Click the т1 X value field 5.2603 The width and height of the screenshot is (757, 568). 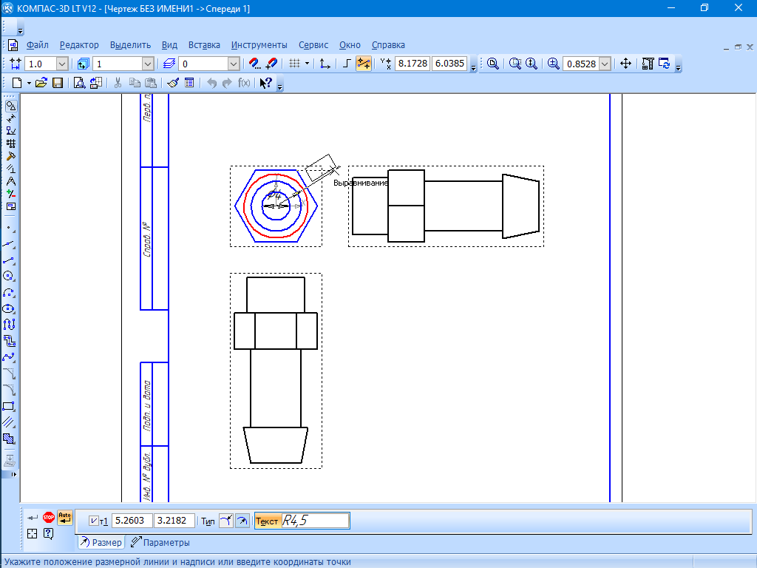(132, 521)
